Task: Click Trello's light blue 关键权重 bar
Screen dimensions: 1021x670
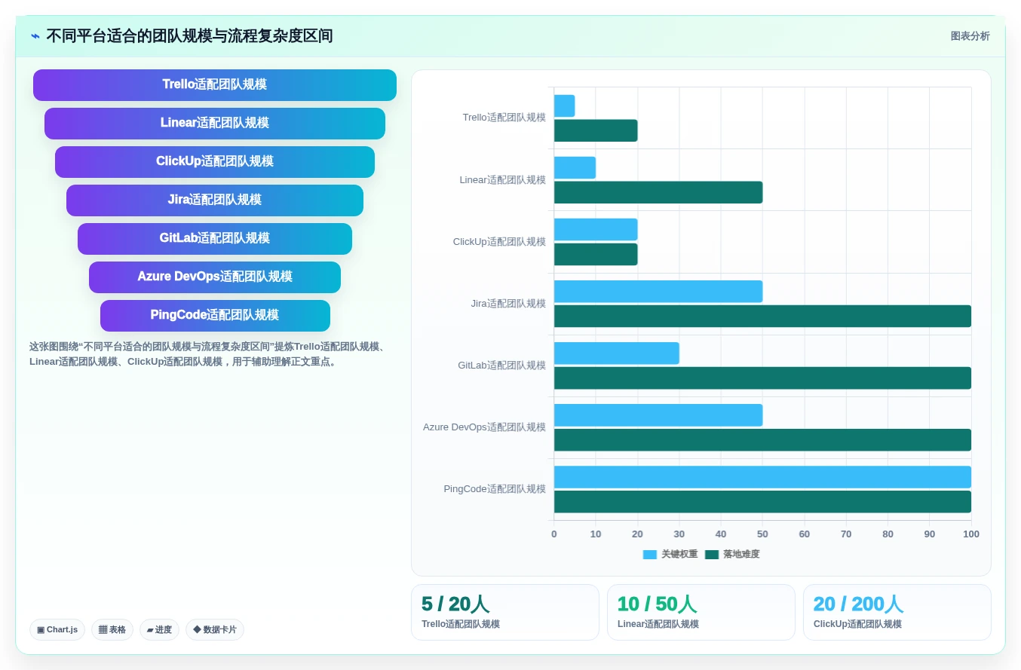Action: coord(564,106)
